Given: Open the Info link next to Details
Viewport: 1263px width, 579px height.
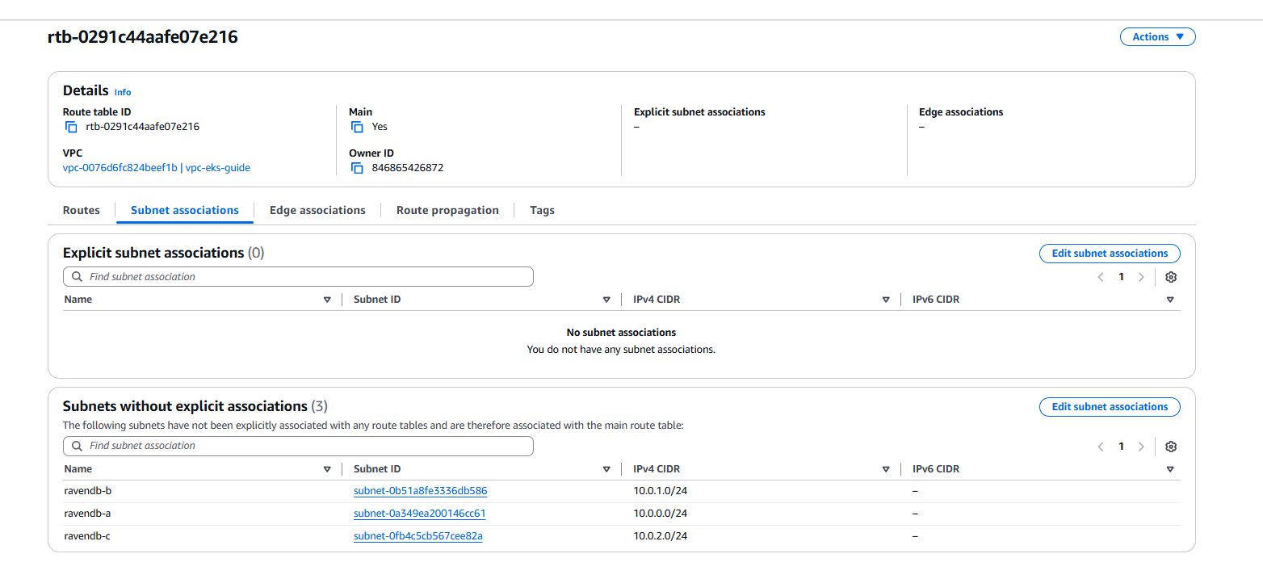Looking at the screenshot, I should 123,92.
